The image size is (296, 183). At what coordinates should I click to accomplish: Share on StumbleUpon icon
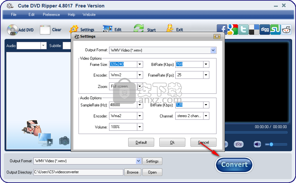[276, 30]
